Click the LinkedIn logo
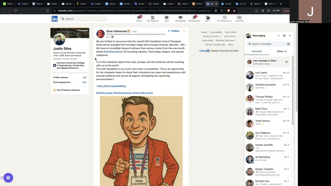 coord(55,19)
